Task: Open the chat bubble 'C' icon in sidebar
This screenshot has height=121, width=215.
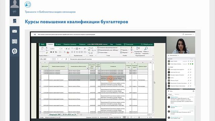Action: (14, 51)
